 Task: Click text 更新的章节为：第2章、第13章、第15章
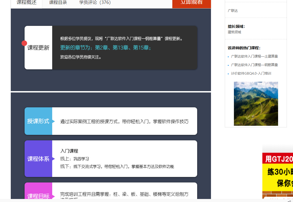tap(105, 48)
